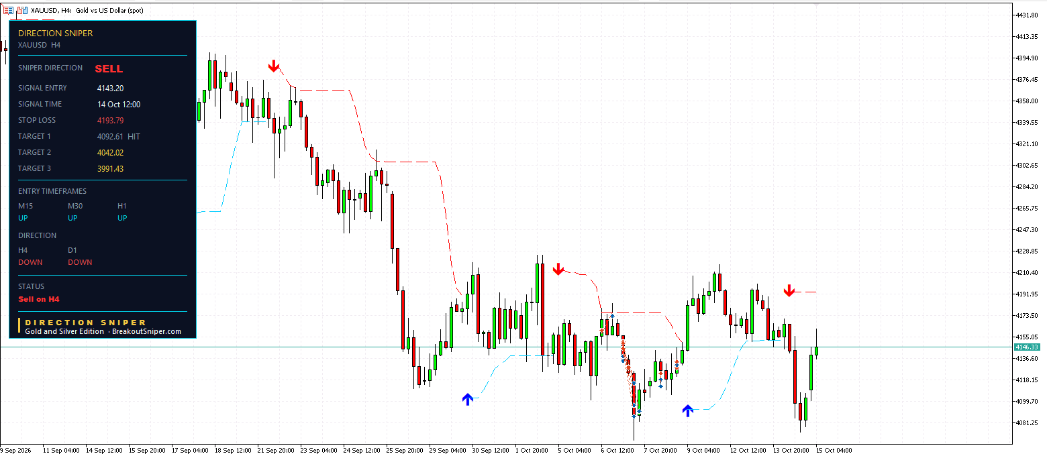Click the UP value under M30

coord(72,218)
